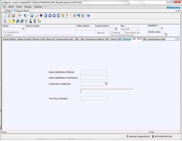Enable the Bloccato checkbox
This screenshot has width=182, height=141.
96,33
